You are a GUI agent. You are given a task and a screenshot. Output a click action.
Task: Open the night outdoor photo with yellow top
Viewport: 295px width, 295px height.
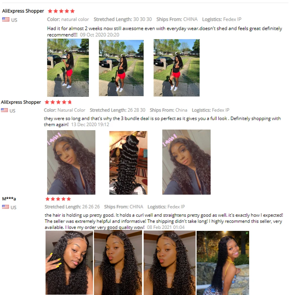pyautogui.click(x=223, y=263)
